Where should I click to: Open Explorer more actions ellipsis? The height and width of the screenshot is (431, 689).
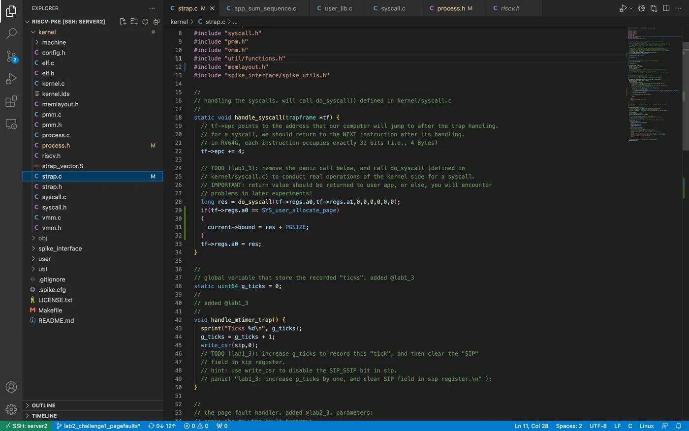[153, 8]
